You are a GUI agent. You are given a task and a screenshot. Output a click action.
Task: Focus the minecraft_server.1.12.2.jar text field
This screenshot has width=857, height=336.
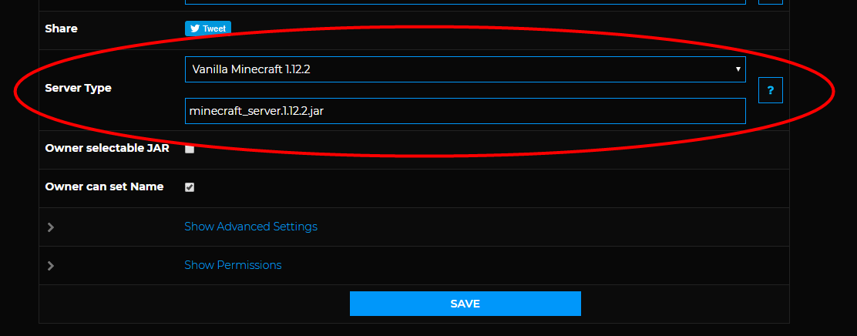coord(465,111)
